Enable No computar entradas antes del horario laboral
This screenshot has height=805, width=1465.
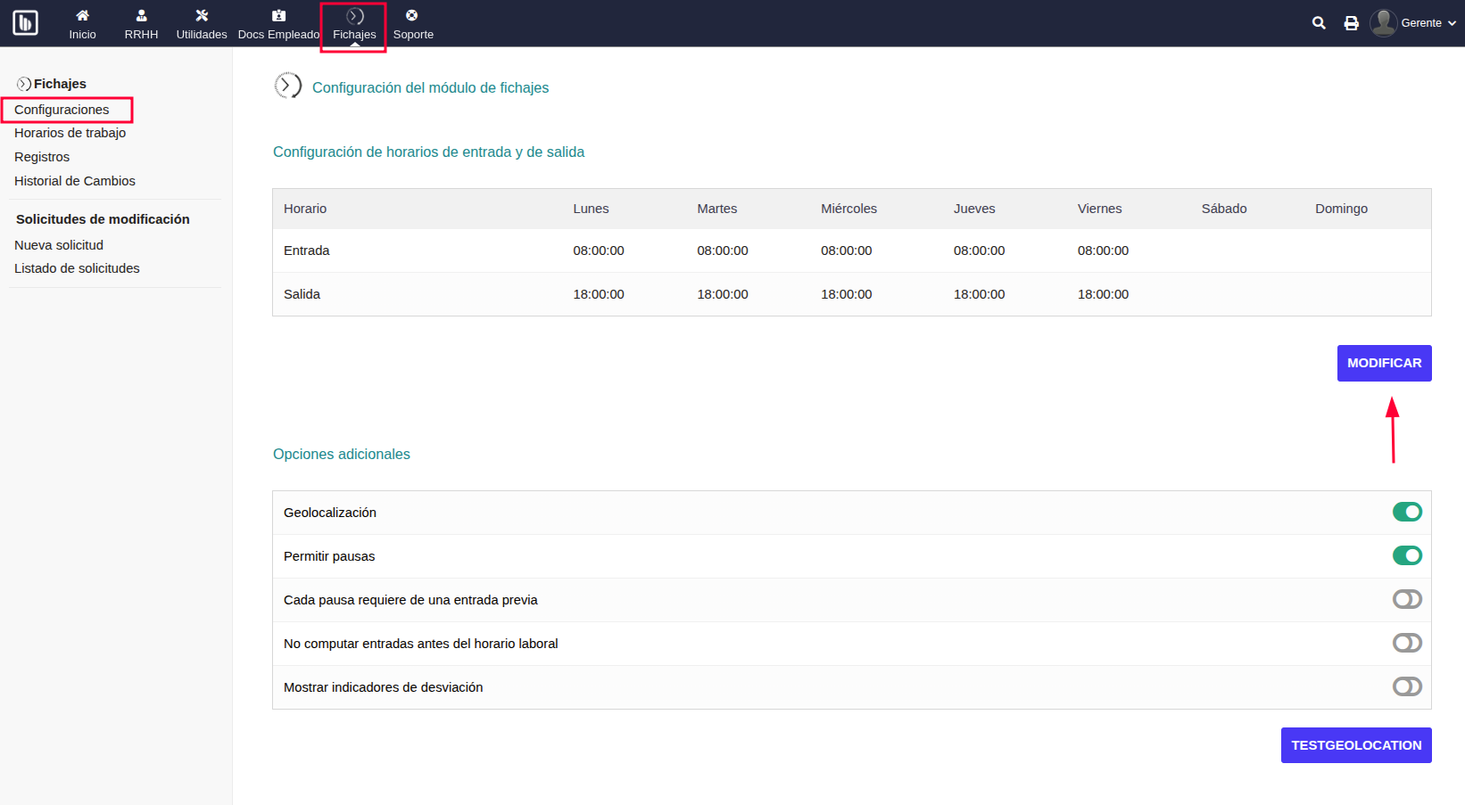click(x=1407, y=643)
